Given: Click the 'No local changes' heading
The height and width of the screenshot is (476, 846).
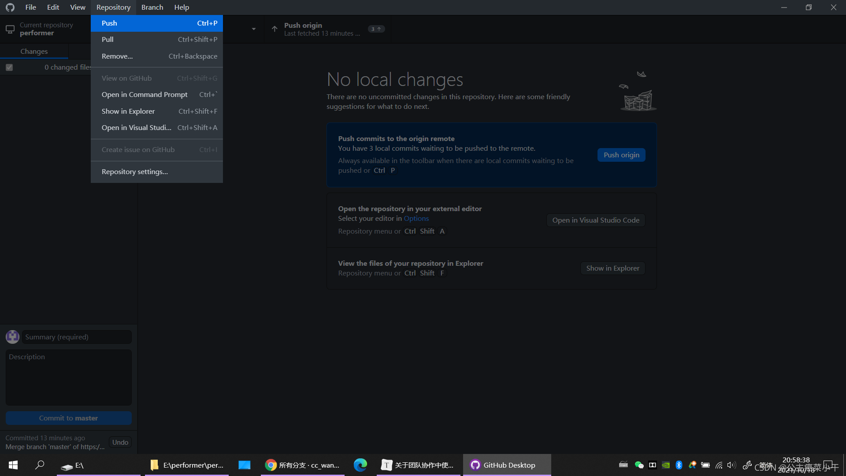Looking at the screenshot, I should pyautogui.click(x=395, y=80).
